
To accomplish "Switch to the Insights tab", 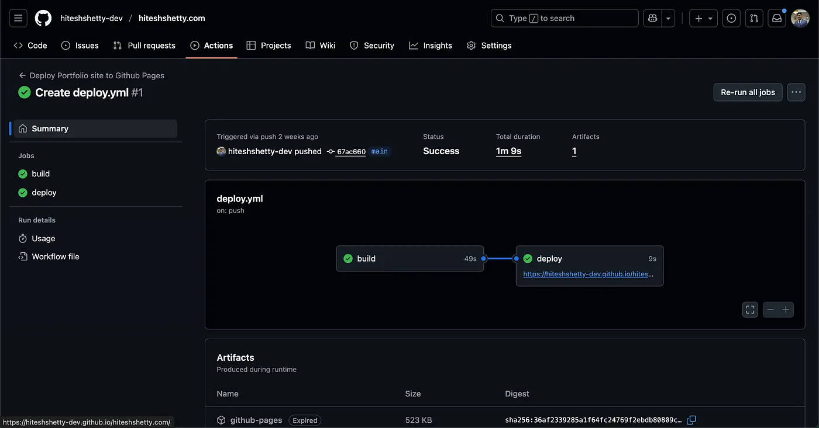I will 431,46.
